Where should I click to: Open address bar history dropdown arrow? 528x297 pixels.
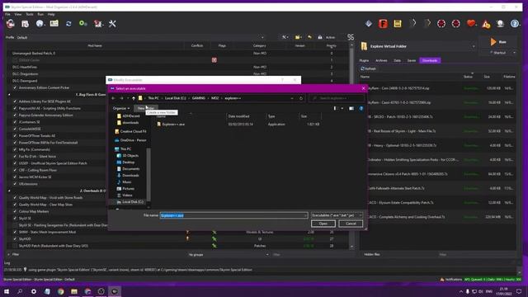coord(291,98)
